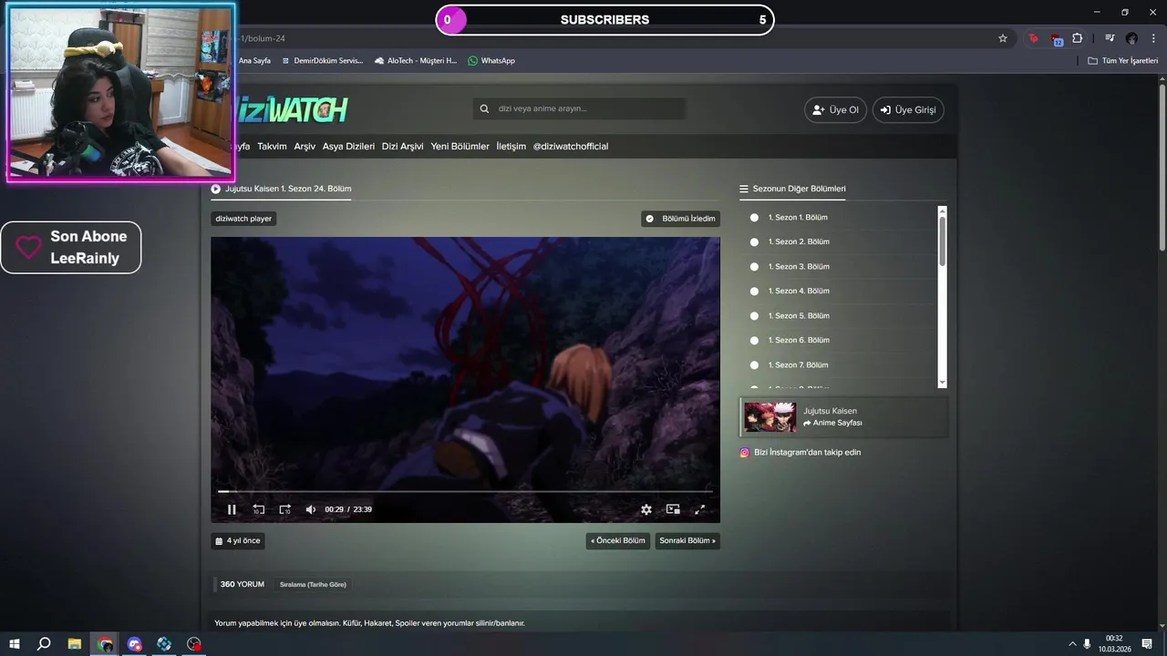
Task: Mark the episode with Bölümü İzledim
Action: [680, 219]
